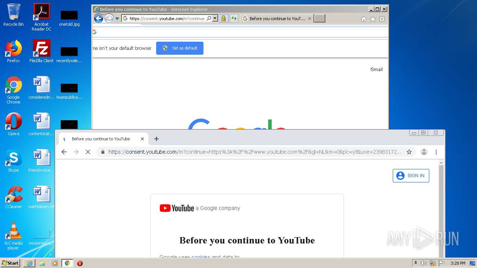Open the Gmail link in Internet Explorer
The width and height of the screenshot is (477, 268).
(376, 69)
